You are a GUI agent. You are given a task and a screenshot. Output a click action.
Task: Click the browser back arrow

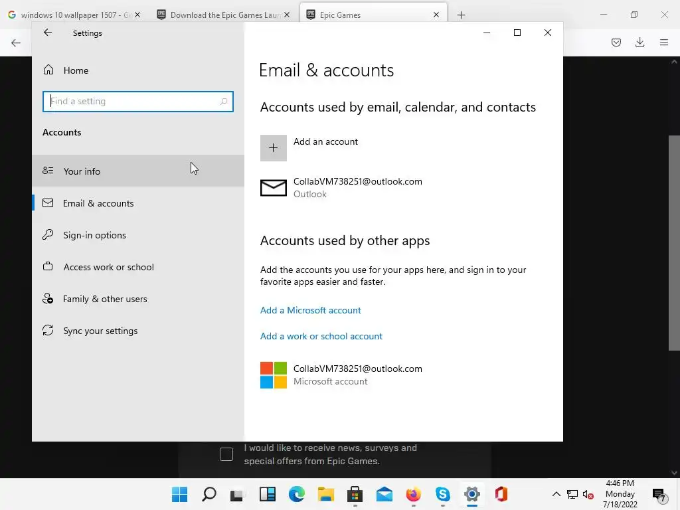pyautogui.click(x=16, y=42)
